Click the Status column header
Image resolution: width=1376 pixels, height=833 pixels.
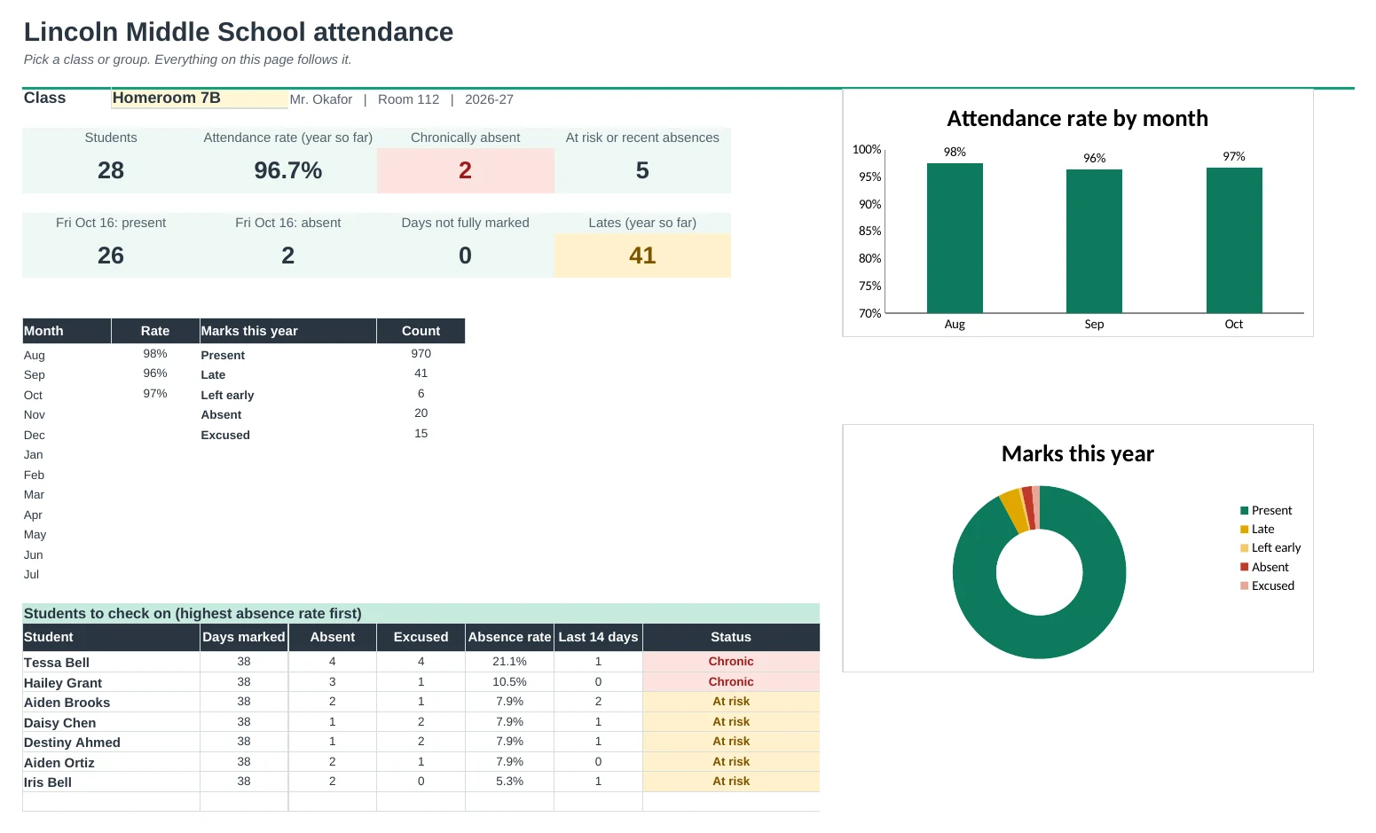coord(731,637)
